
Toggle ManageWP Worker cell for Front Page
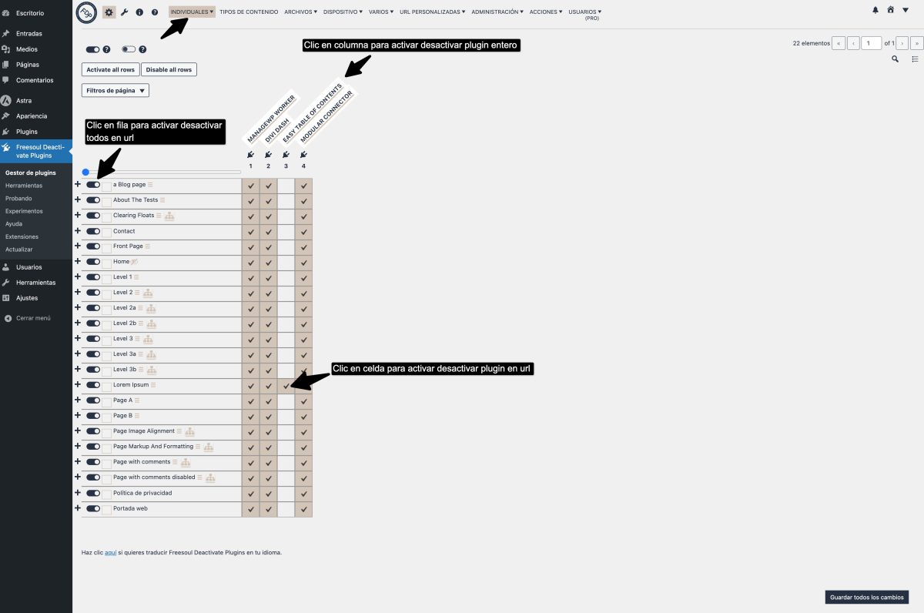[250, 247]
